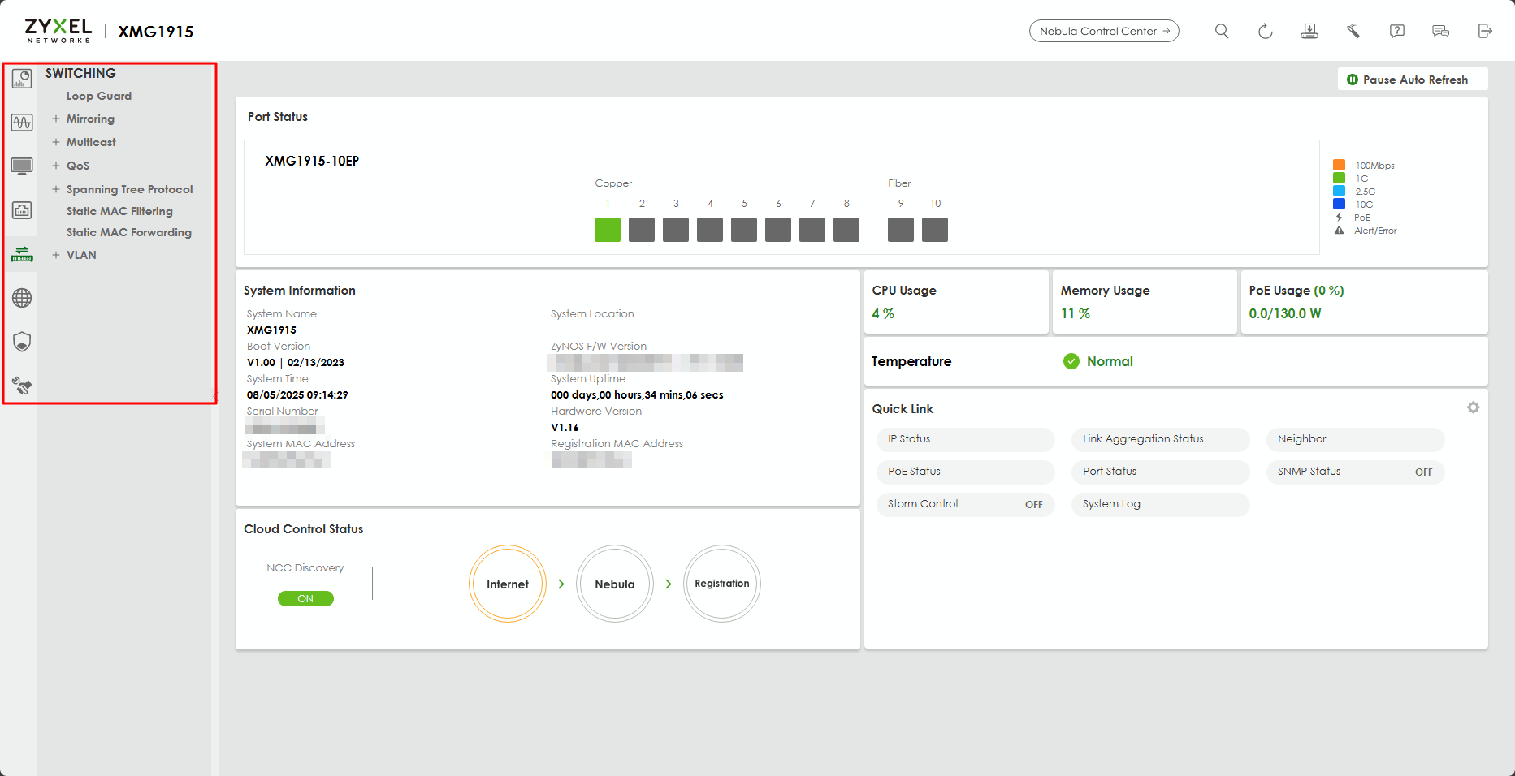
Task: Open Quick Link settings gear
Action: coord(1474,407)
